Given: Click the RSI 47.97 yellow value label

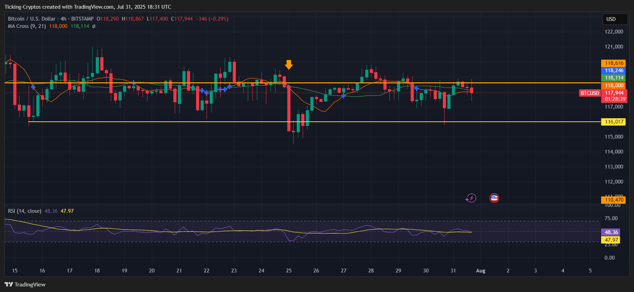Looking at the screenshot, I should coord(611,240).
